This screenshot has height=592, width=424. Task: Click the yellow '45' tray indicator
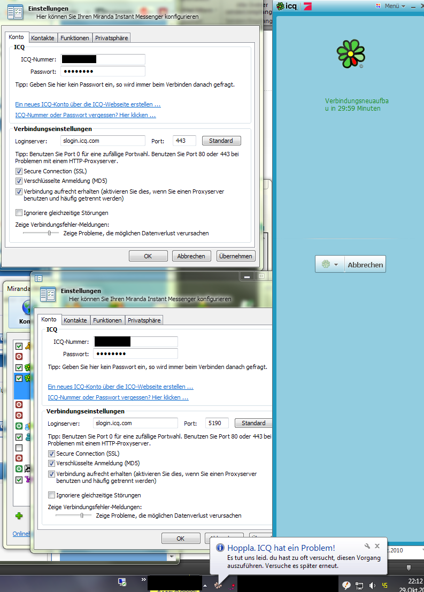[384, 586]
